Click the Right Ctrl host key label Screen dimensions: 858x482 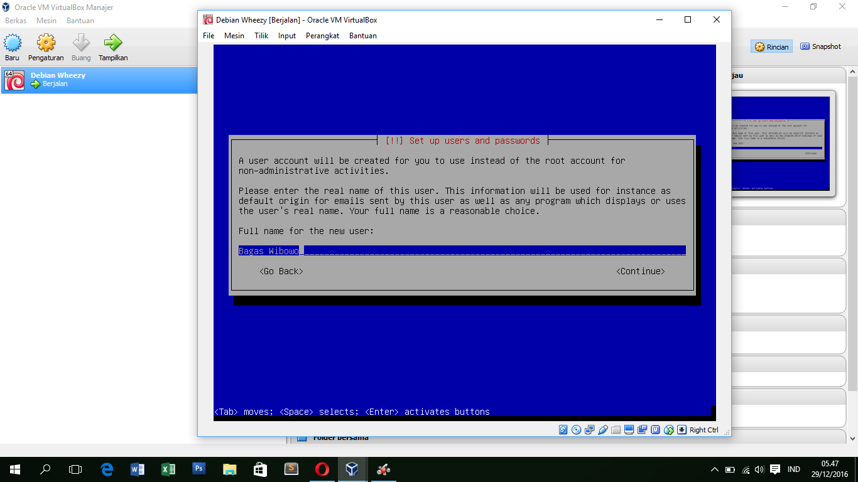click(704, 430)
